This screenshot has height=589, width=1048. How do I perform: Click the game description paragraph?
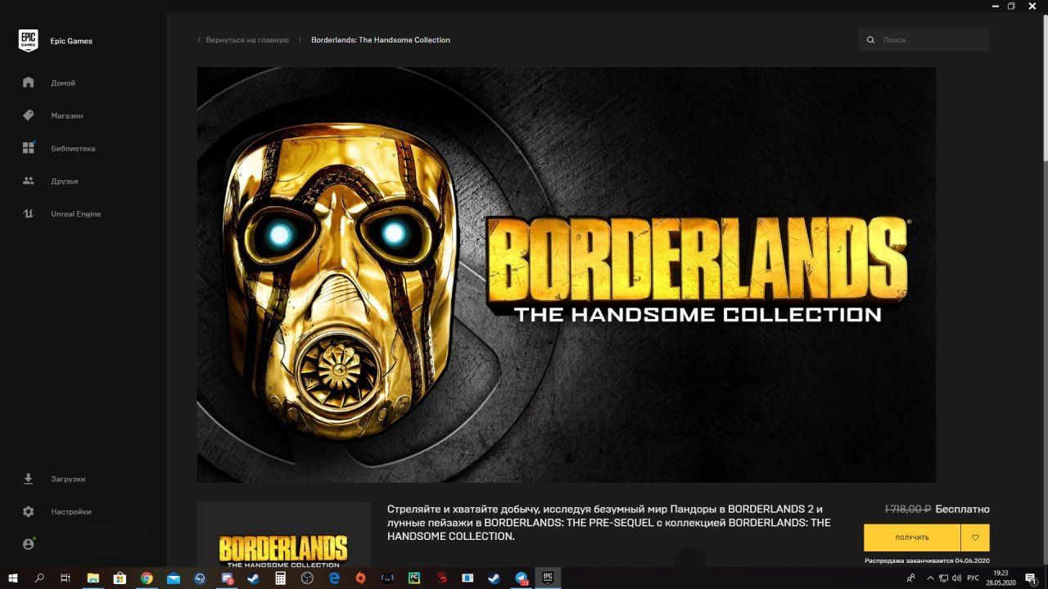(x=609, y=523)
